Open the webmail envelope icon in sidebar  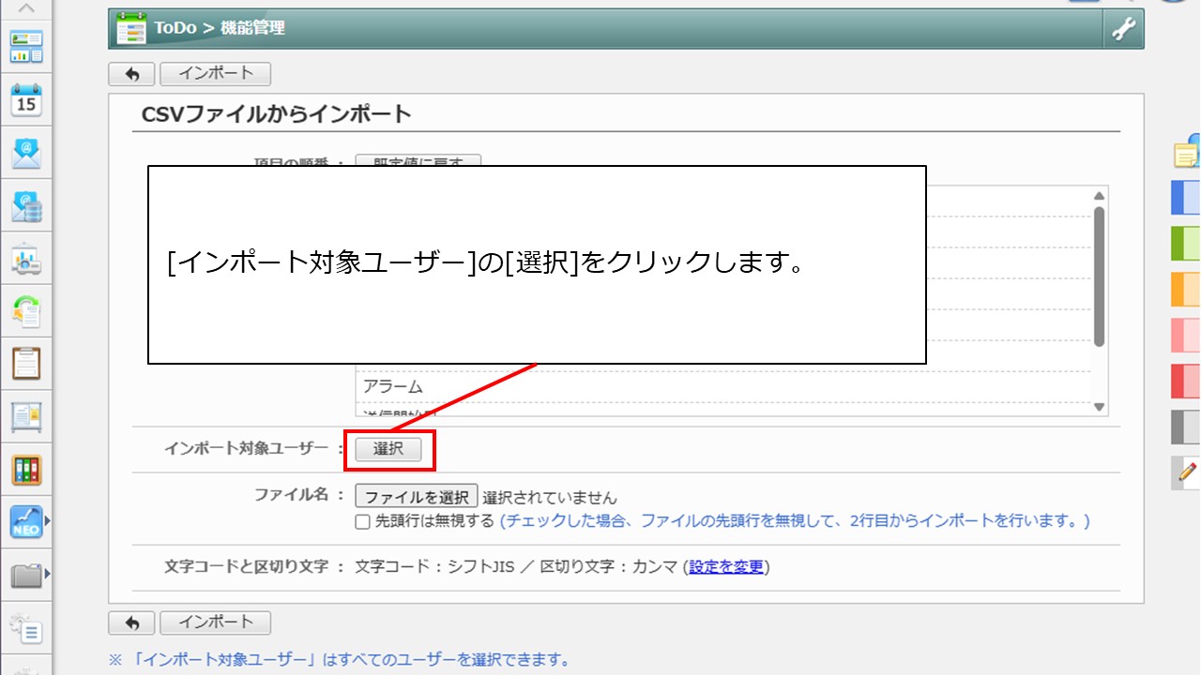coord(26,153)
